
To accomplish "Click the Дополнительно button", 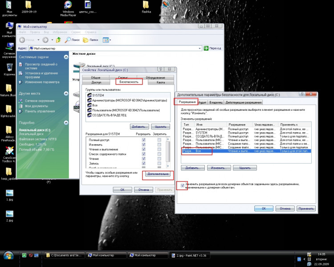I will tap(158, 174).
